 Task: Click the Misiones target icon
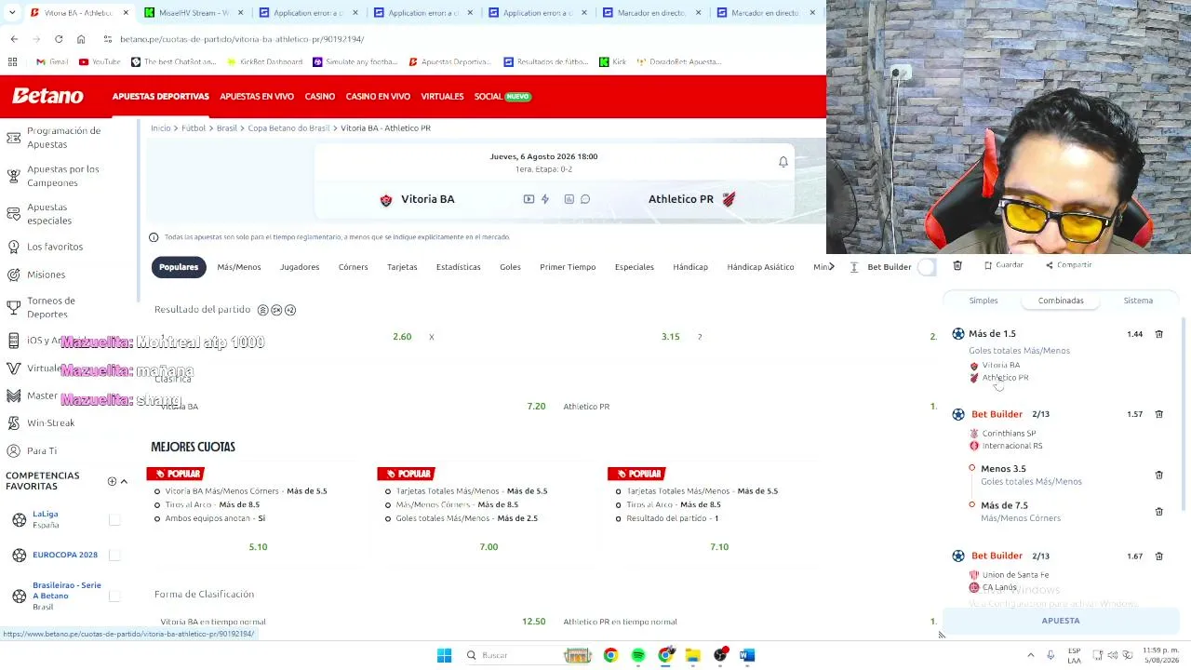tap(13, 275)
